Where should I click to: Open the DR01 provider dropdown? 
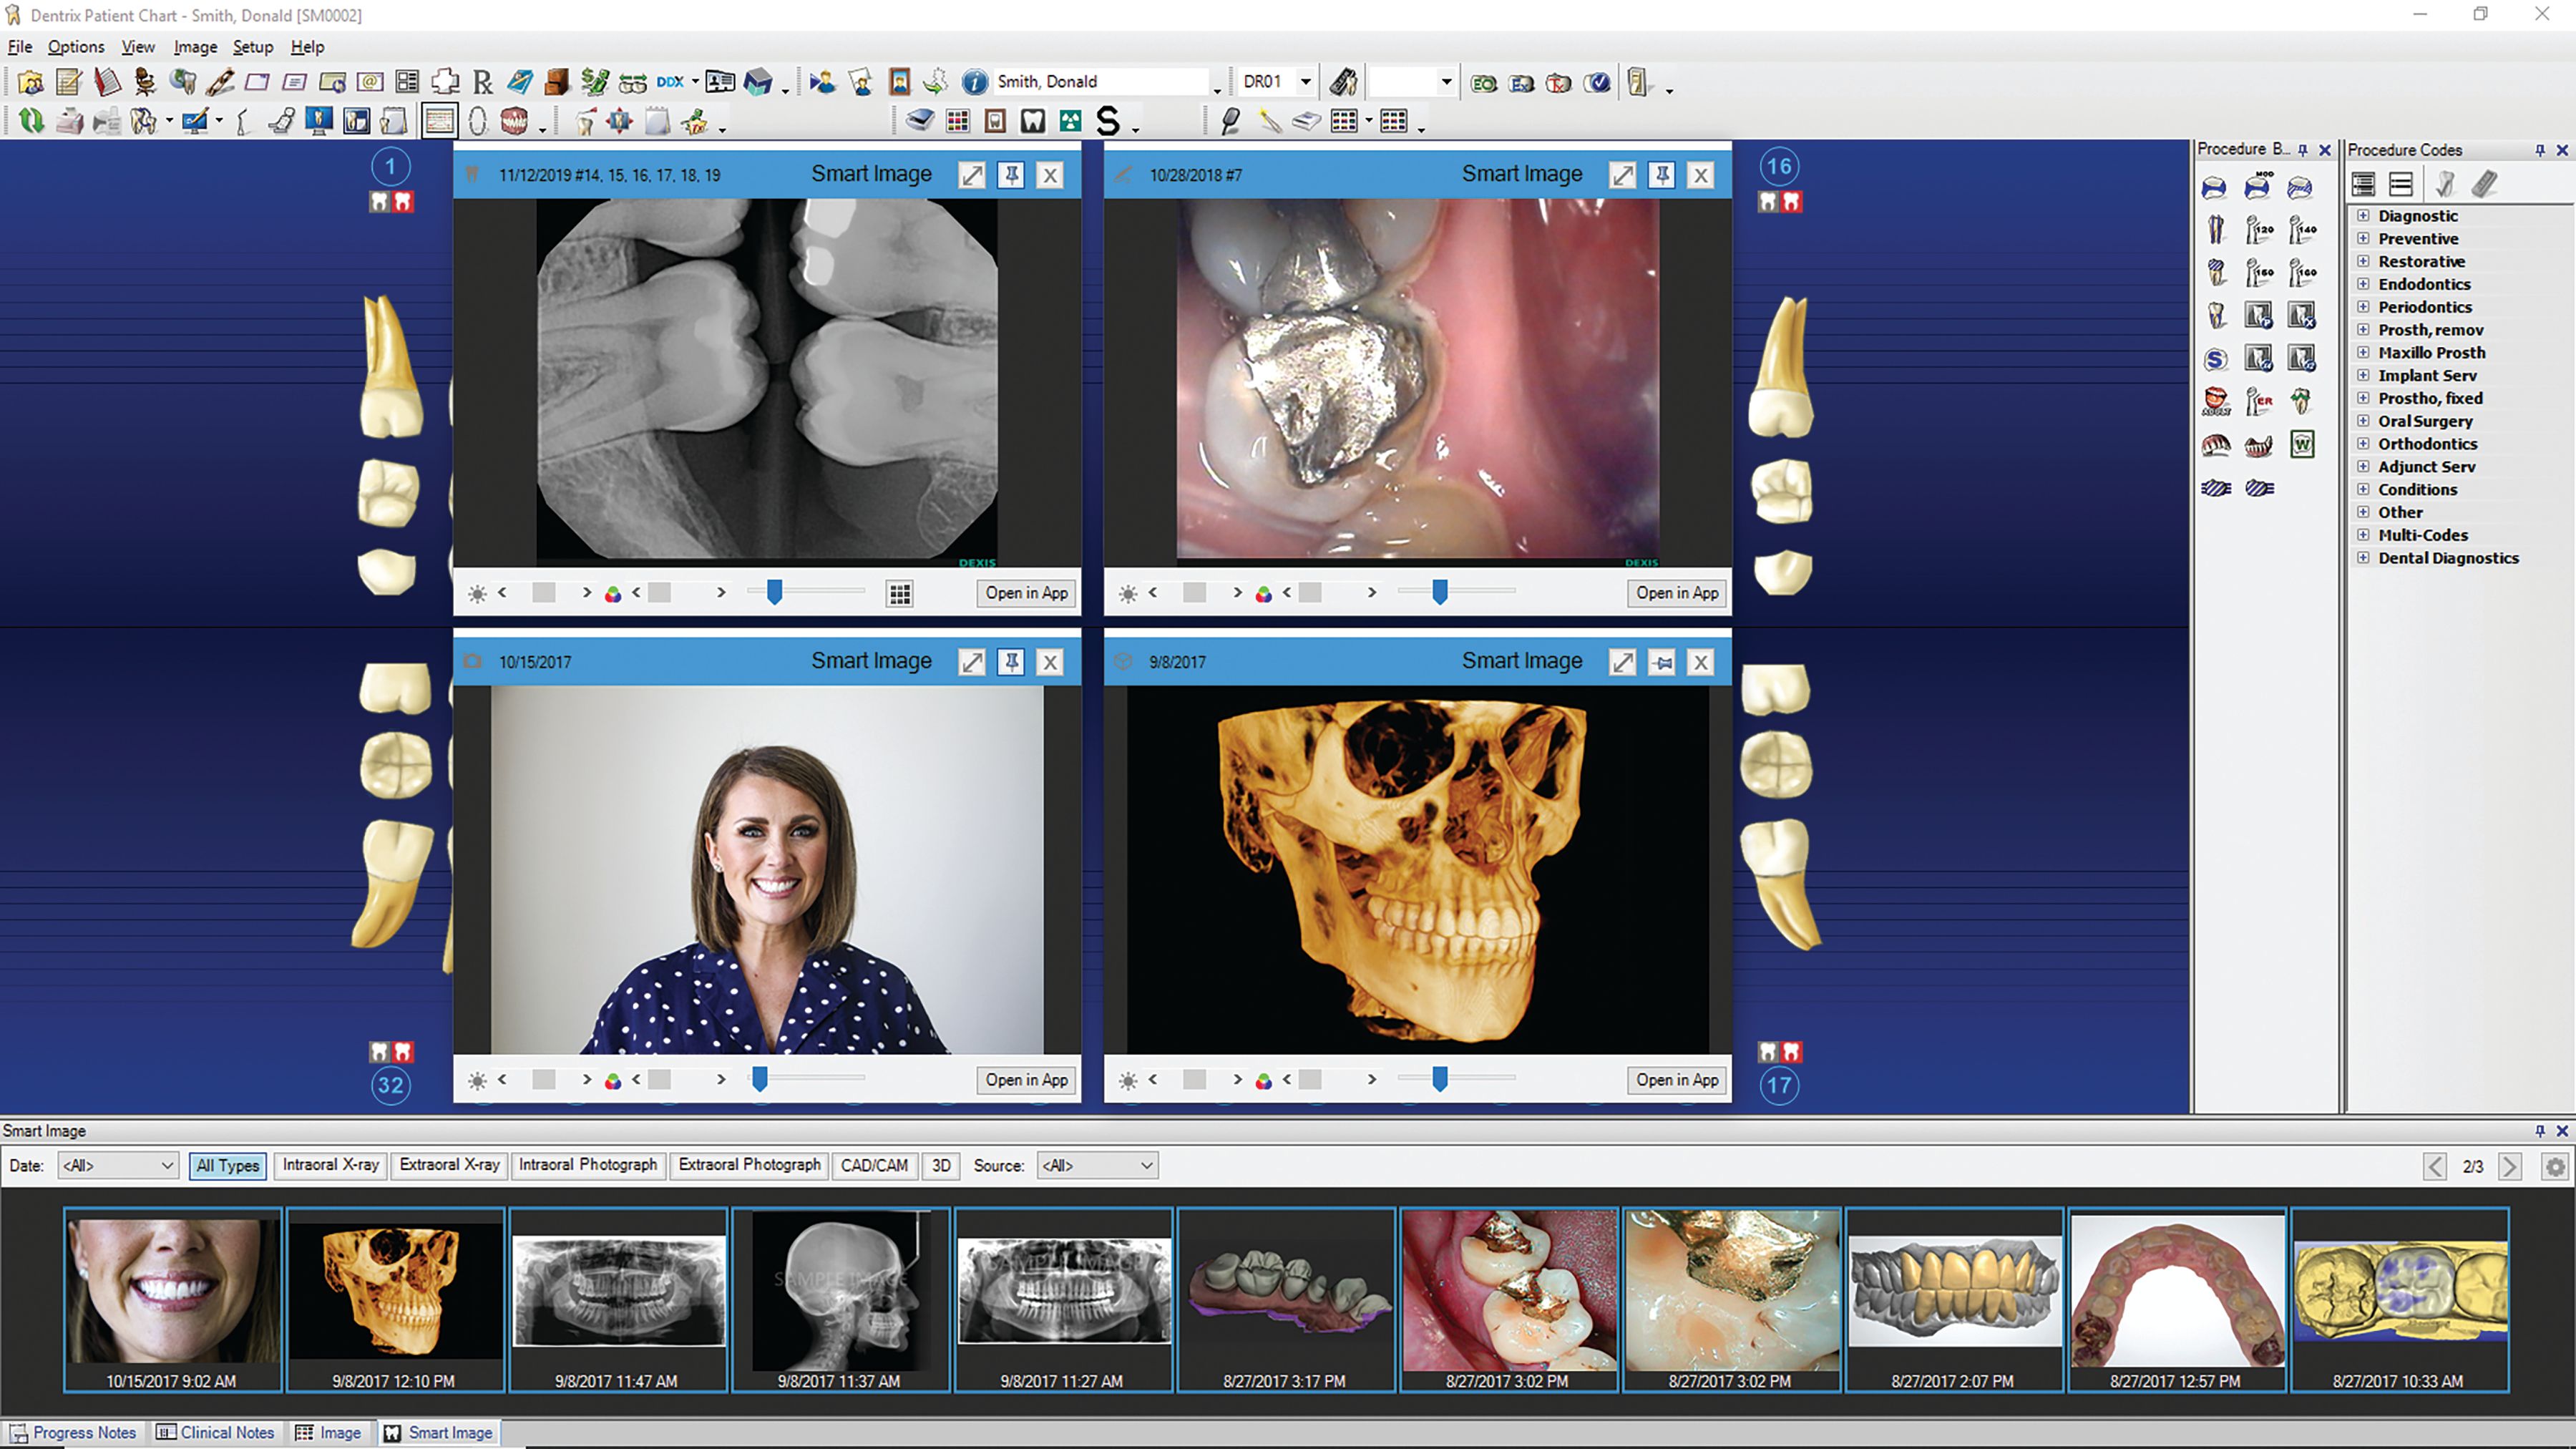[1305, 82]
